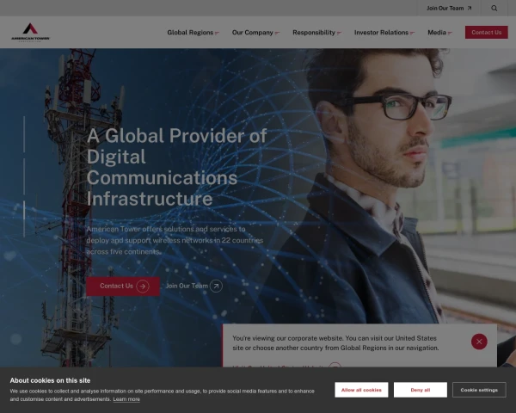Image resolution: width=516 pixels, height=413 pixels.
Task: Click paragraph "American Tower offers solutions and services"
Action: [x=175, y=240]
